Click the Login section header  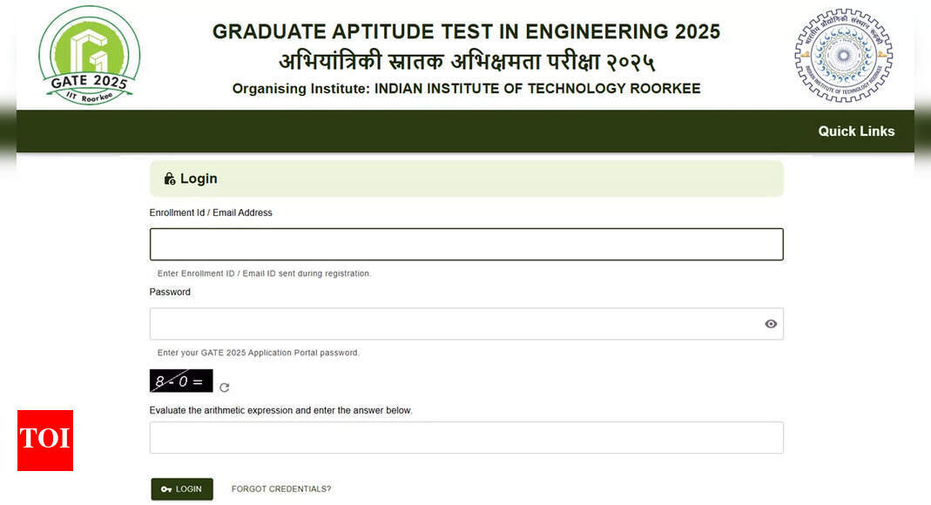467,178
